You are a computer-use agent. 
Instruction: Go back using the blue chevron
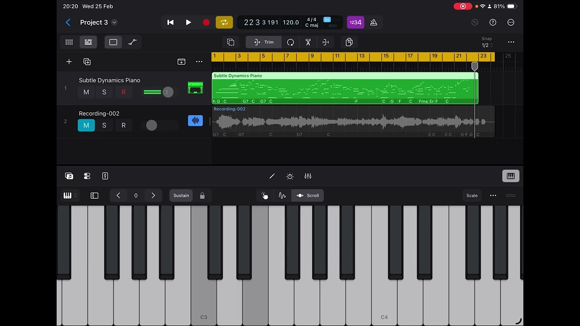(68, 22)
